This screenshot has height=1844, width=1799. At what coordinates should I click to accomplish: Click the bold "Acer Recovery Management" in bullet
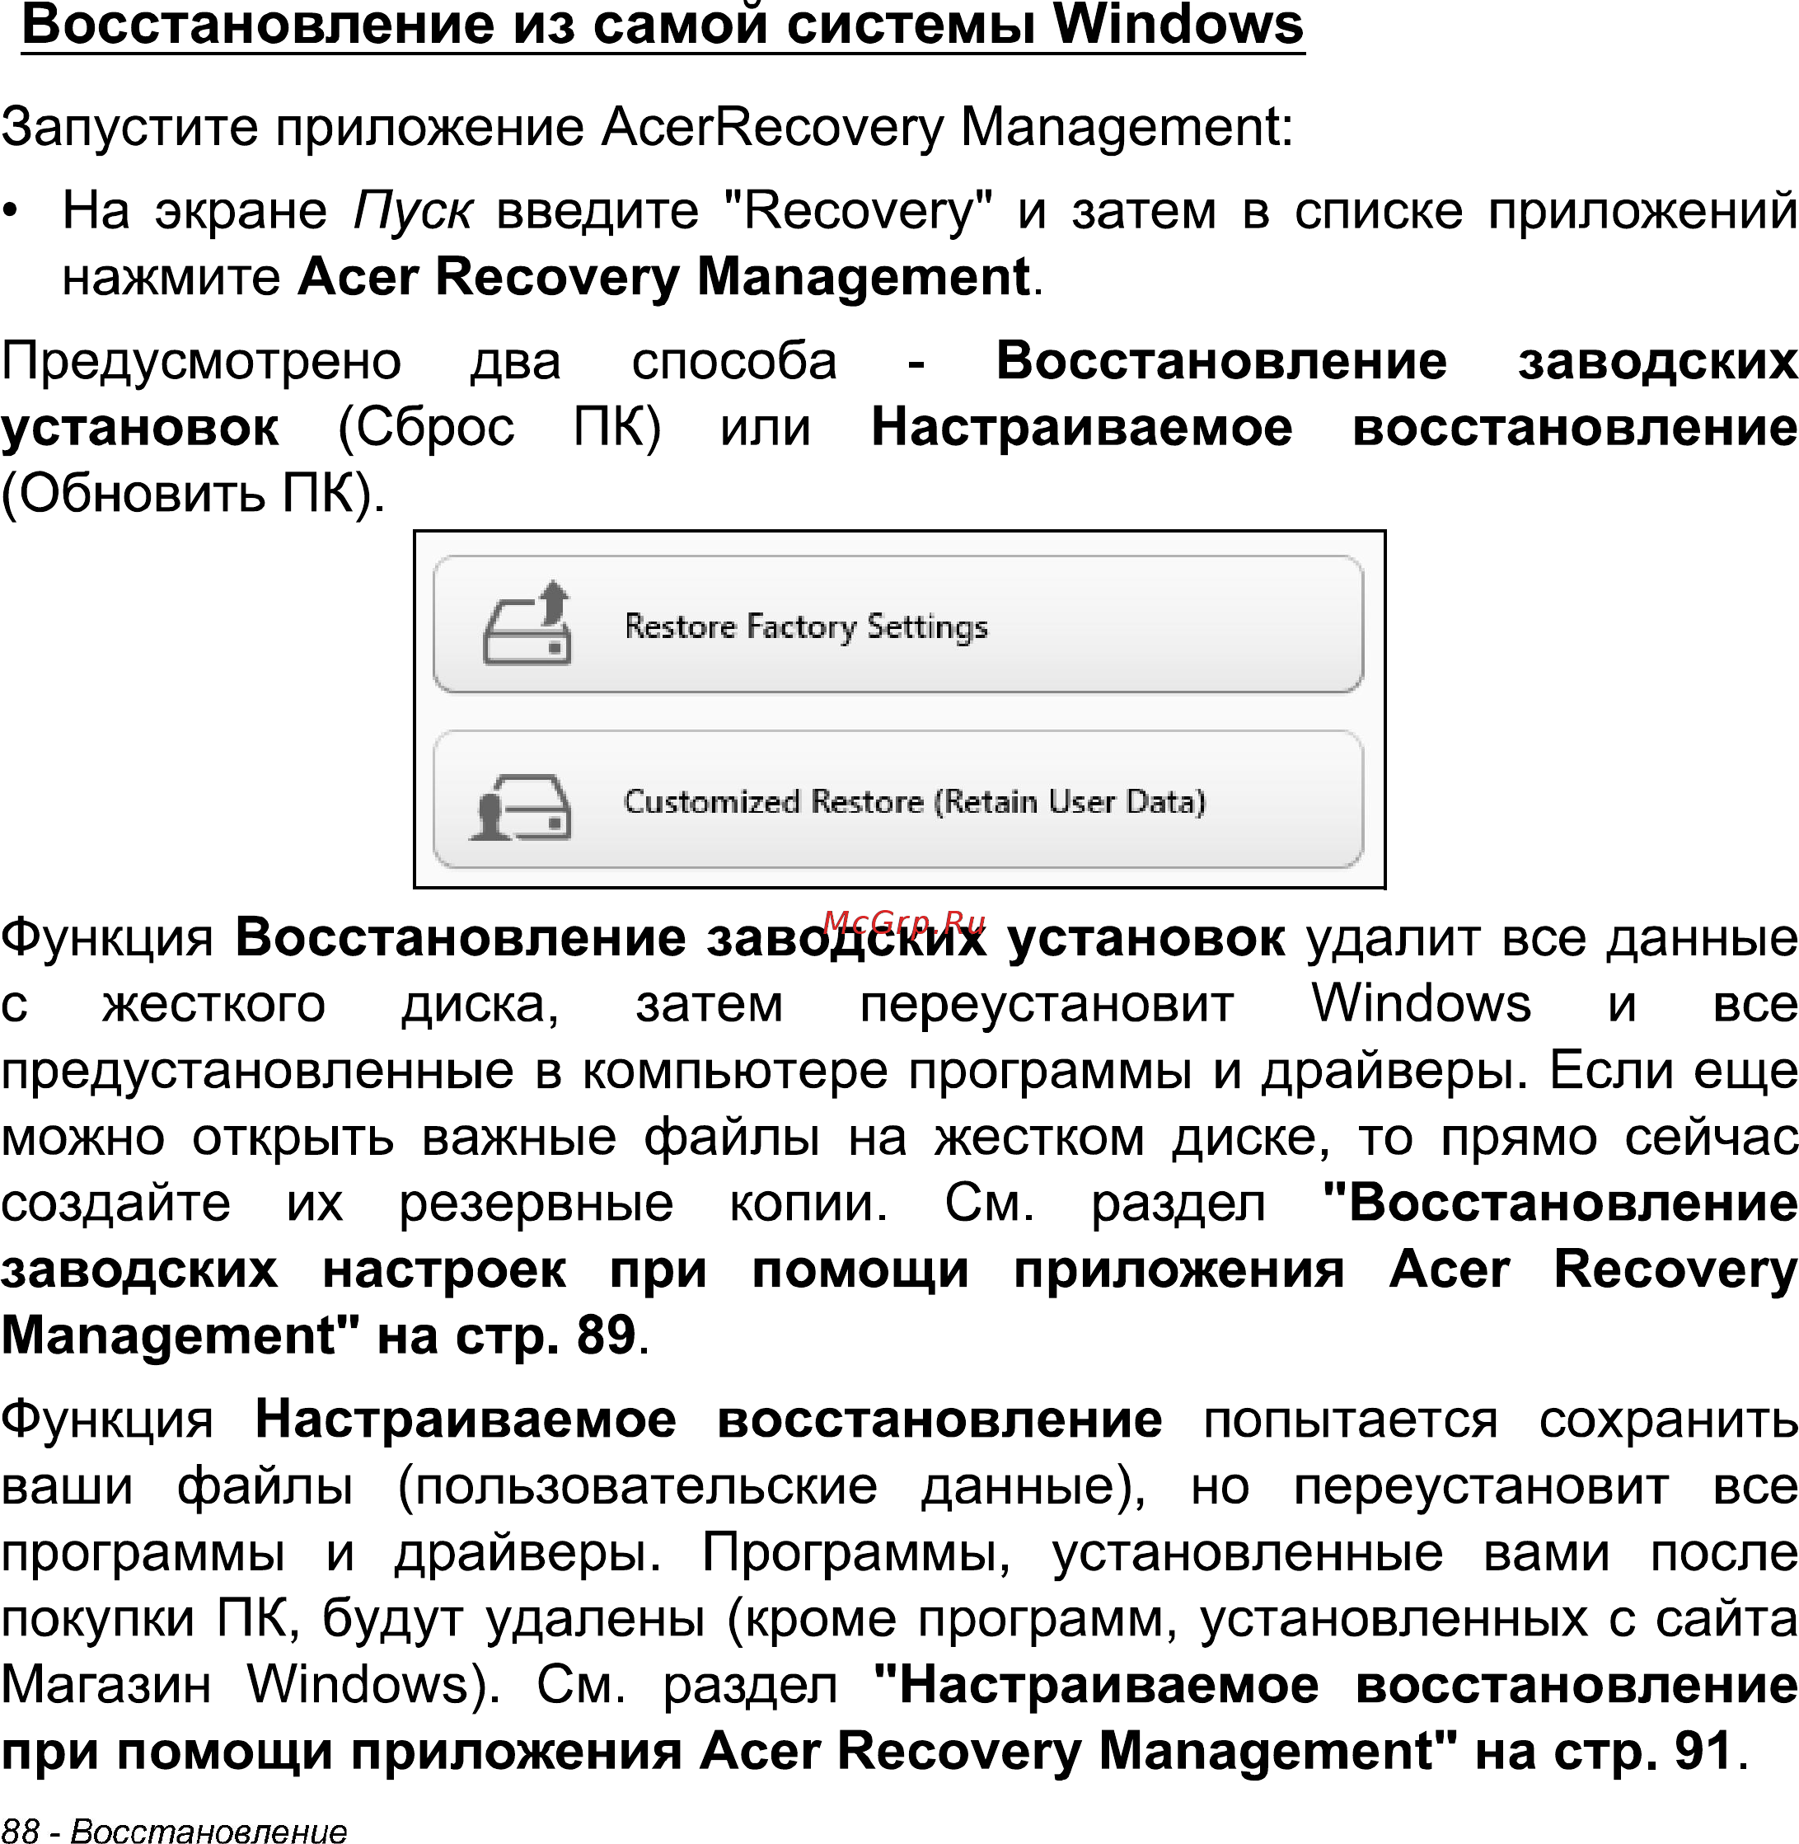point(663,277)
